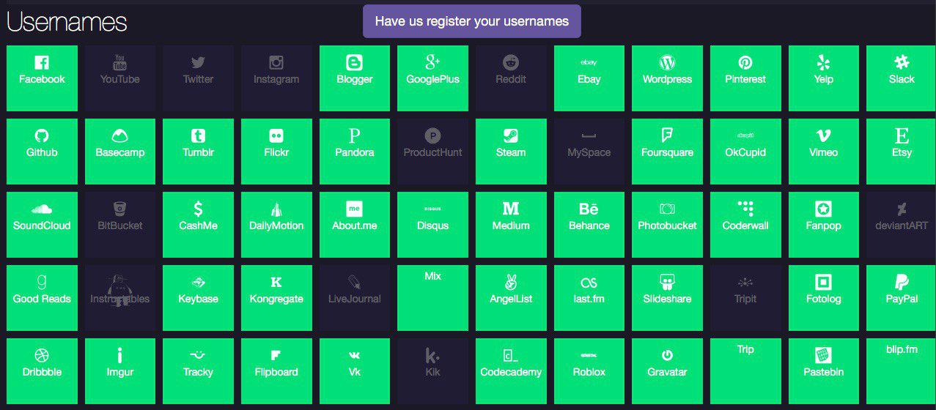
Task: Select the Tumblr tile
Action: 198,152
